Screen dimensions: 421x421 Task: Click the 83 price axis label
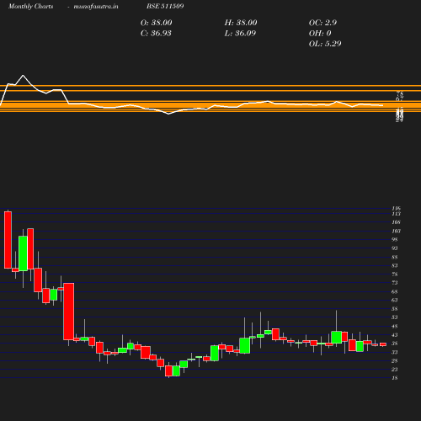point(395,265)
